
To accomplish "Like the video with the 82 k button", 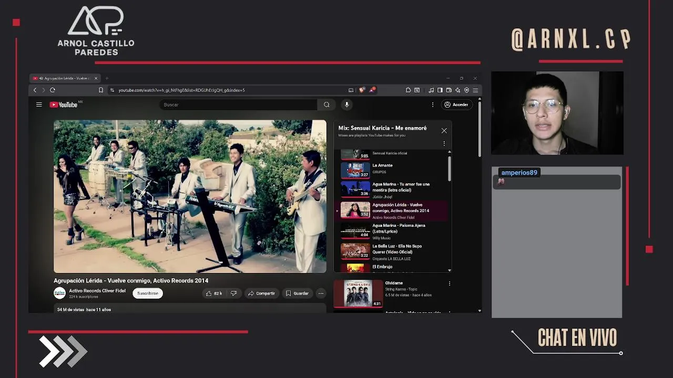I will pyautogui.click(x=214, y=293).
